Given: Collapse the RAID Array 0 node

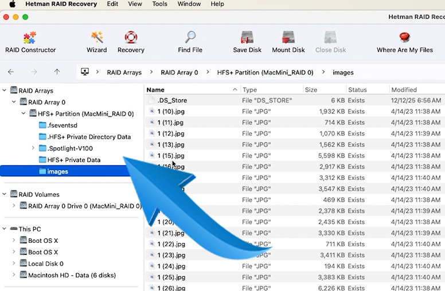Looking at the screenshot, I should [14, 101].
